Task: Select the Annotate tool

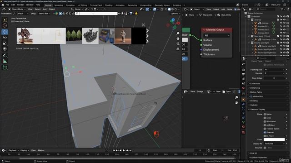Action: pyautogui.click(x=5, y=55)
